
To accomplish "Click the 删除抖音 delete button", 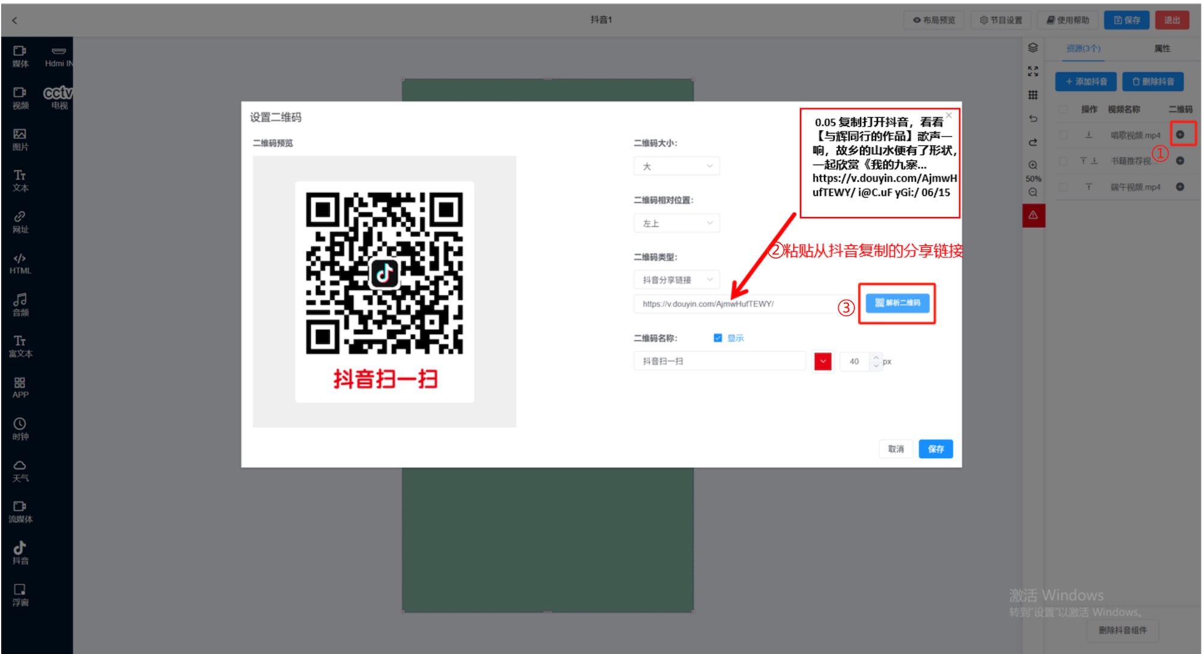I will (1153, 81).
